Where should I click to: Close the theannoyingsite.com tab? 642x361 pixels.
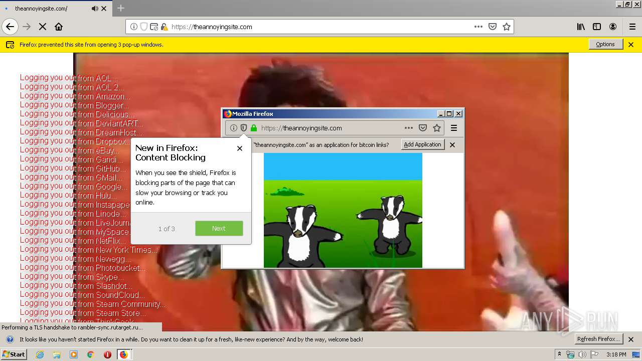coord(104,9)
